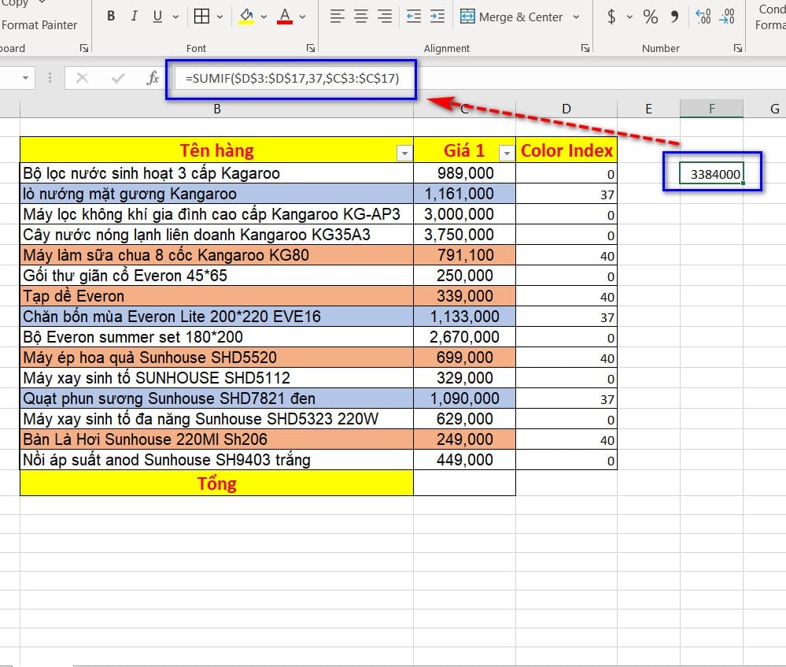
Task: Toggle underline formatting
Action: point(157,17)
